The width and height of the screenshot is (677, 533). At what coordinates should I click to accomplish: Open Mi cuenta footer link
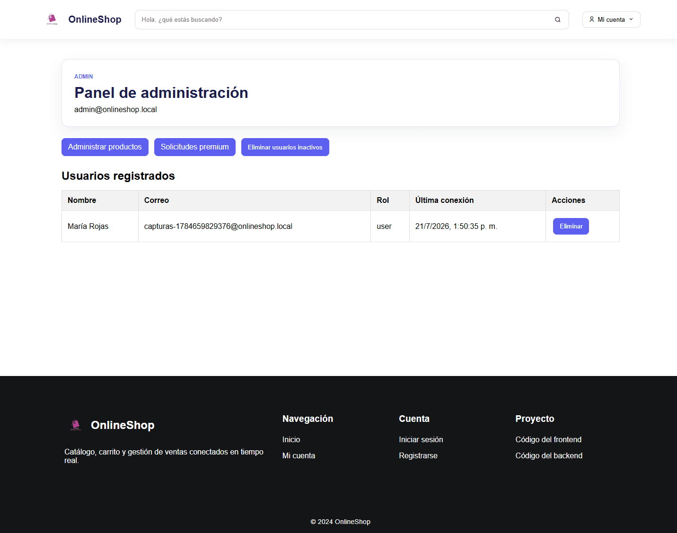click(299, 456)
